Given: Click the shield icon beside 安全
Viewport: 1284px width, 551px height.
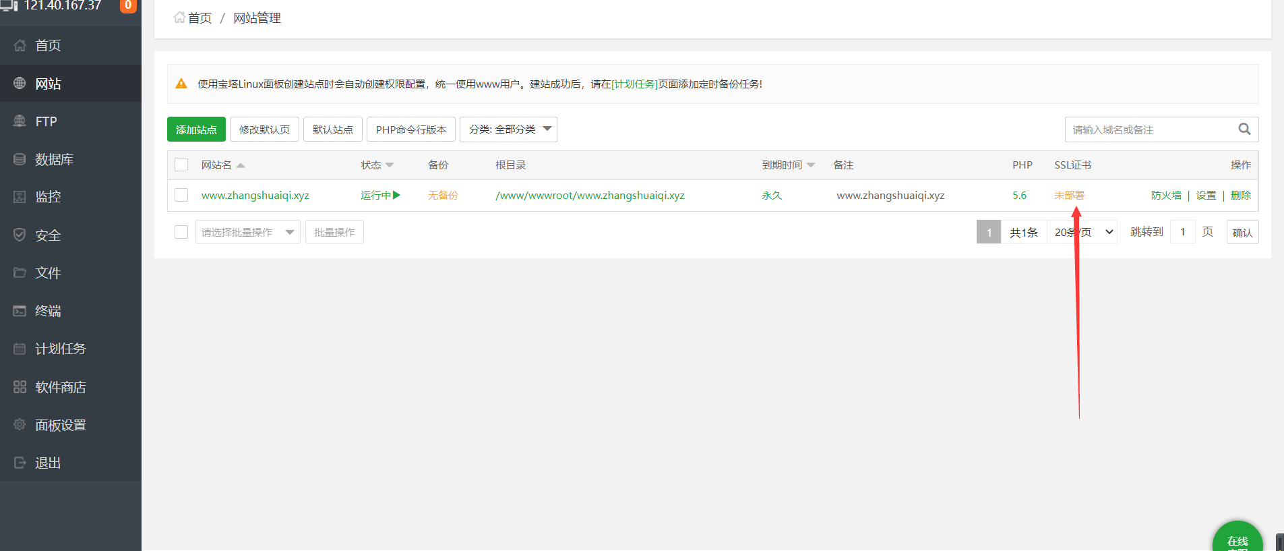Looking at the screenshot, I should click(20, 235).
